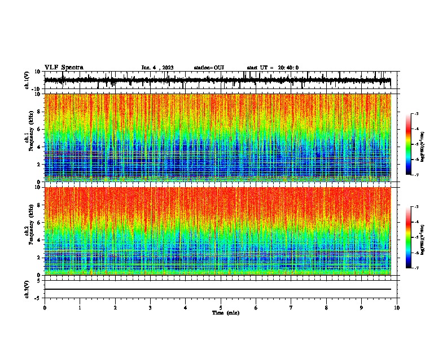The width and height of the screenshot is (447, 345).
Task: Click the 8 minute tick label
Action: 326,308
